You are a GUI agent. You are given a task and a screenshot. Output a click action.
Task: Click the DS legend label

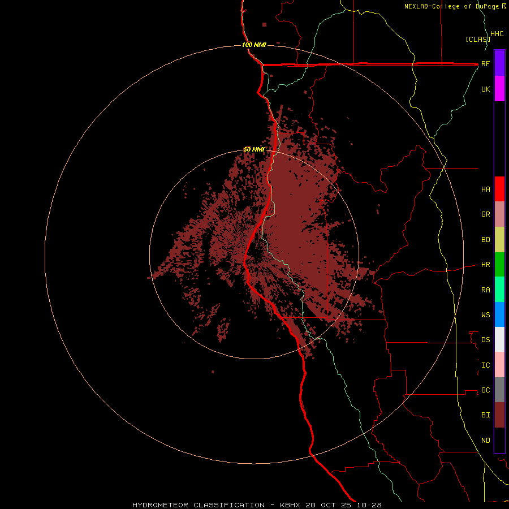[x=485, y=339]
